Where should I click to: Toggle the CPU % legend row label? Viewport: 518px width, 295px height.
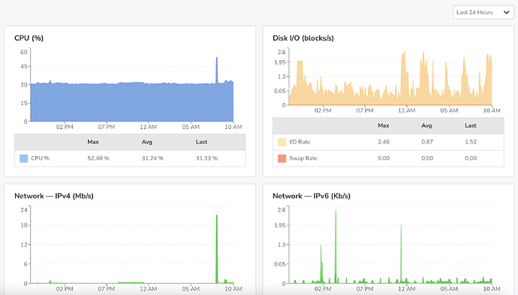(40, 158)
